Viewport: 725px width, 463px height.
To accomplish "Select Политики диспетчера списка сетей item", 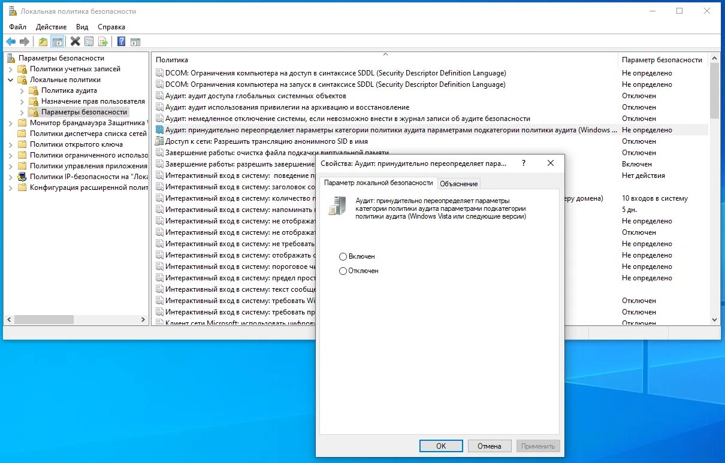I will pyautogui.click(x=88, y=134).
